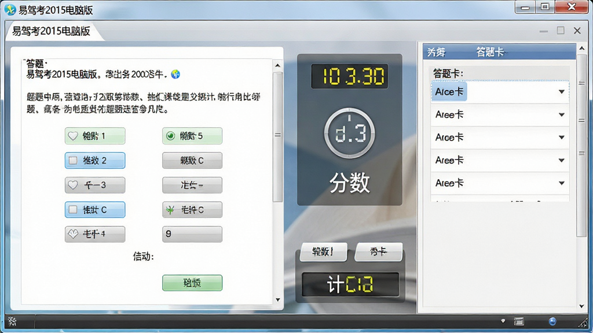Click the question panel scroll-down arrow
Image resolution: width=593 pixels, height=333 pixels.
pos(278,300)
